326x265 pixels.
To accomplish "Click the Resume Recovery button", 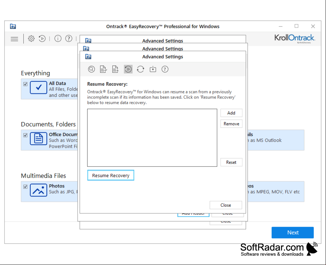I will pos(111,175).
